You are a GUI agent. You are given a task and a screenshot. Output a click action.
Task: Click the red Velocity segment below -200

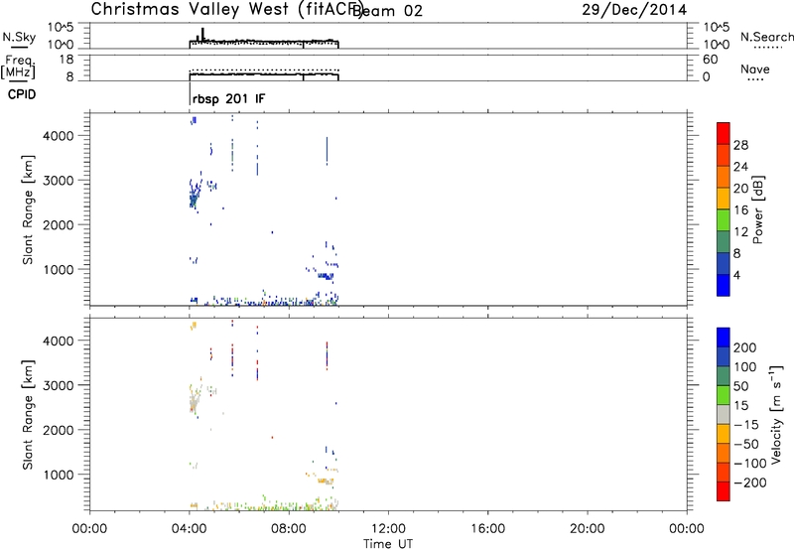[x=724, y=491]
